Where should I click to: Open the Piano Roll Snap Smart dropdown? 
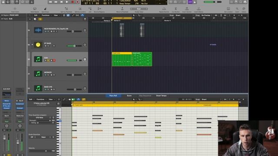coord(212,99)
